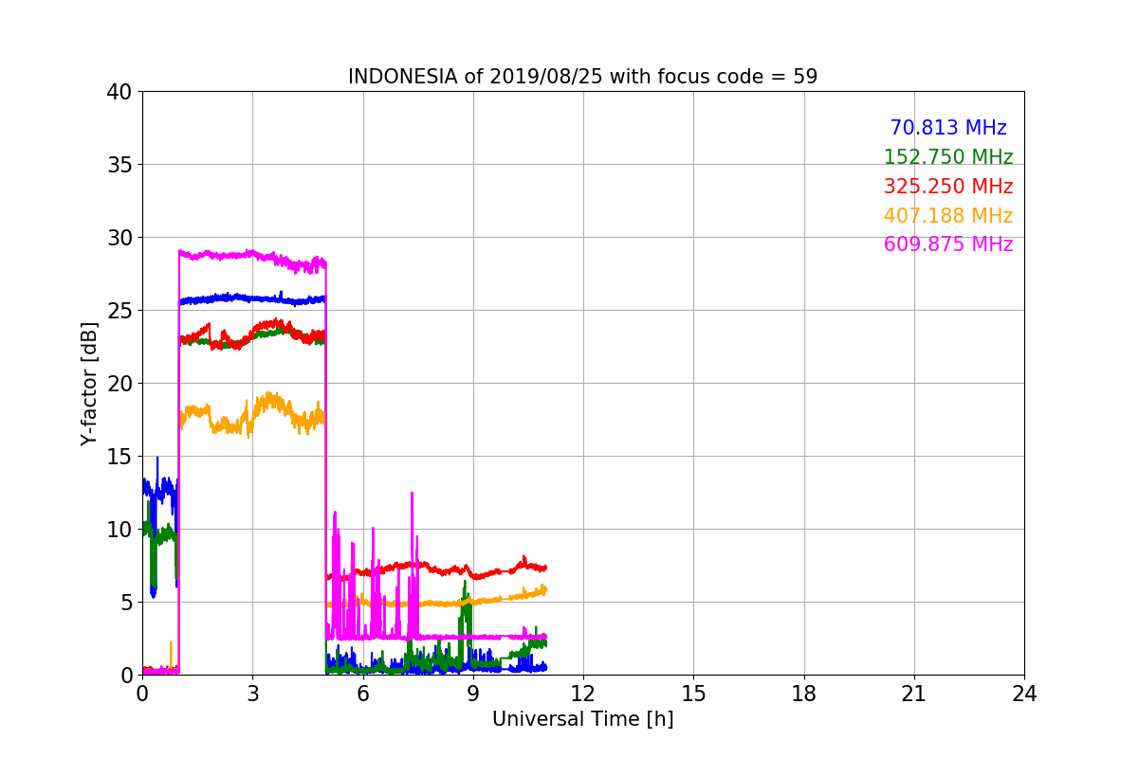The width and height of the screenshot is (1138, 758).
Task: Click the y-axis tick label 20
Action: (x=120, y=384)
